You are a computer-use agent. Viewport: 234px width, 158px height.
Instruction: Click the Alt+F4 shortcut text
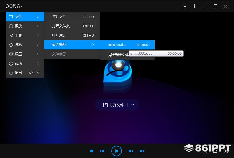(x=34, y=73)
